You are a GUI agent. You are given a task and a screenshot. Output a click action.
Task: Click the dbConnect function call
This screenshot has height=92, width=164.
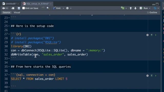coord(29,50)
